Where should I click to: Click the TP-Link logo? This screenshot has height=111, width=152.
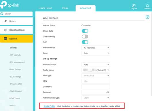point(10,5)
